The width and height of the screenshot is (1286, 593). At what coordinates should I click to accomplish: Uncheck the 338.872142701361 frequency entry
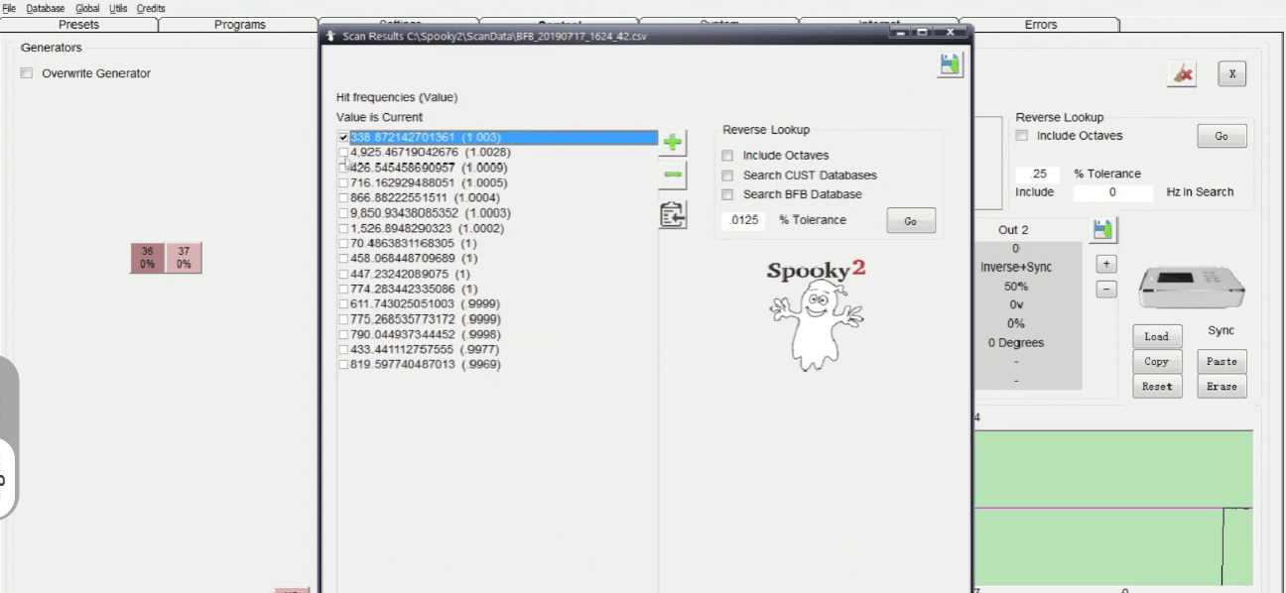pos(342,137)
